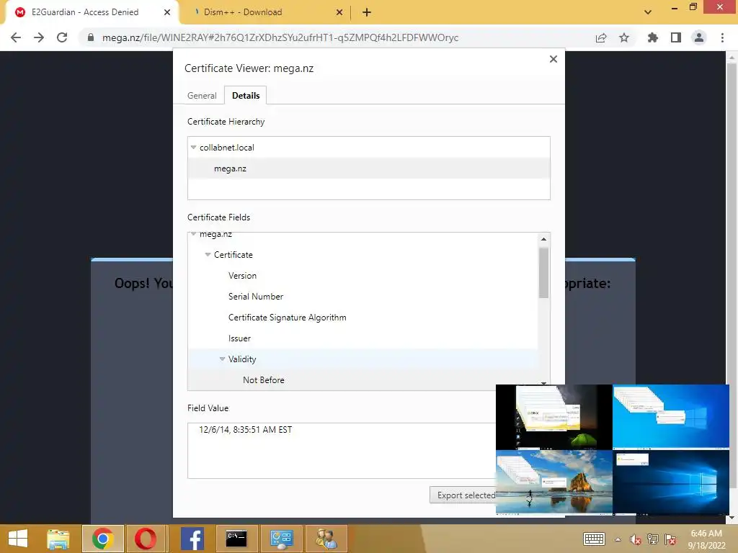Image resolution: width=738 pixels, height=553 pixels.
Task: Open the dark tent desktop thumbnail
Action: coord(554,417)
